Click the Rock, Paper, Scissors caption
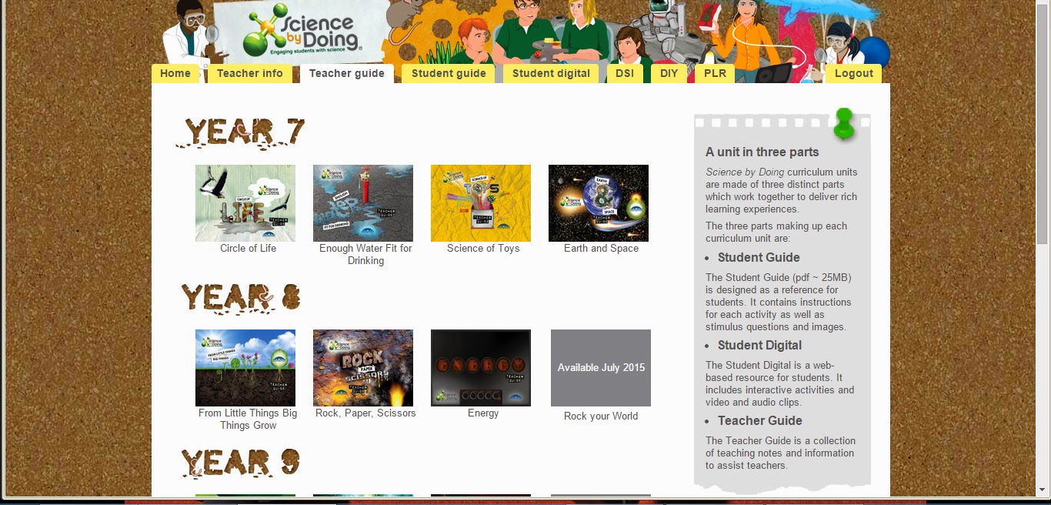Screen dimensions: 1051x505 point(365,413)
